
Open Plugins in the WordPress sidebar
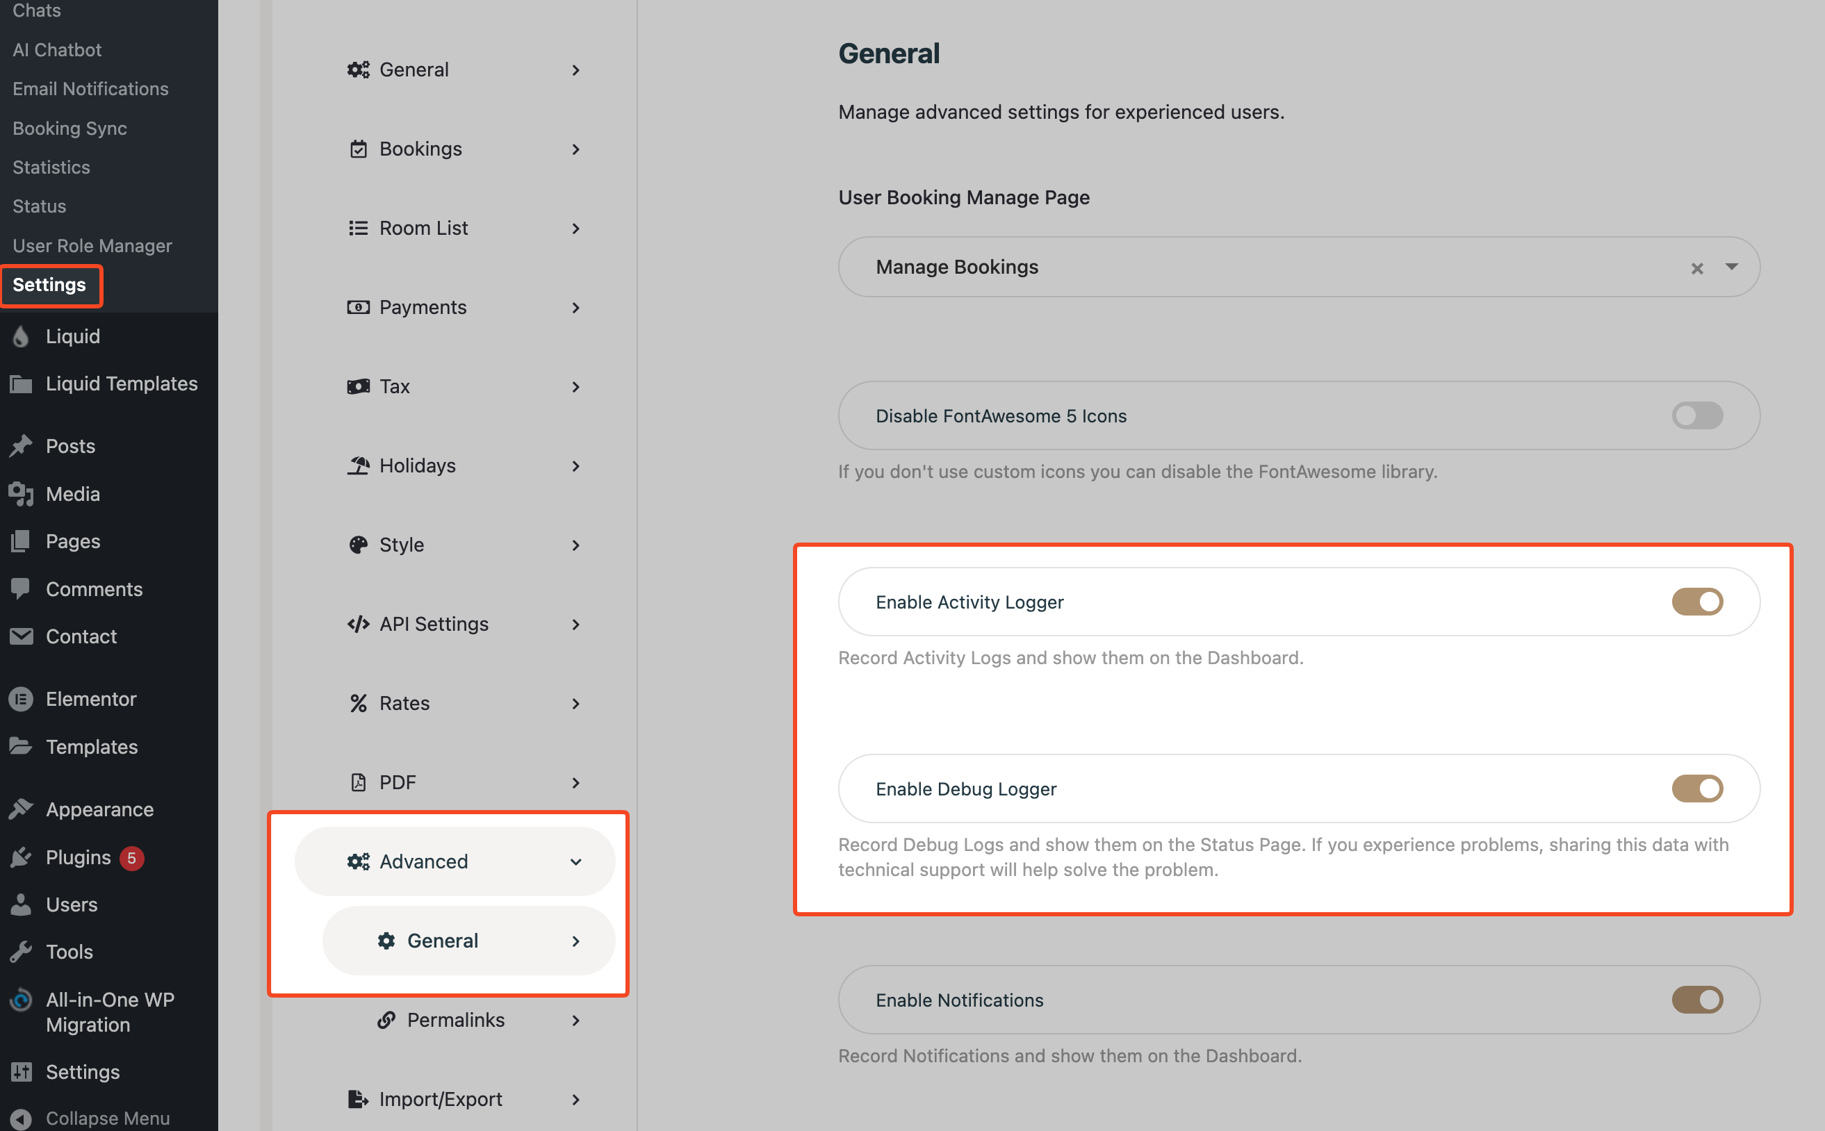coord(78,857)
